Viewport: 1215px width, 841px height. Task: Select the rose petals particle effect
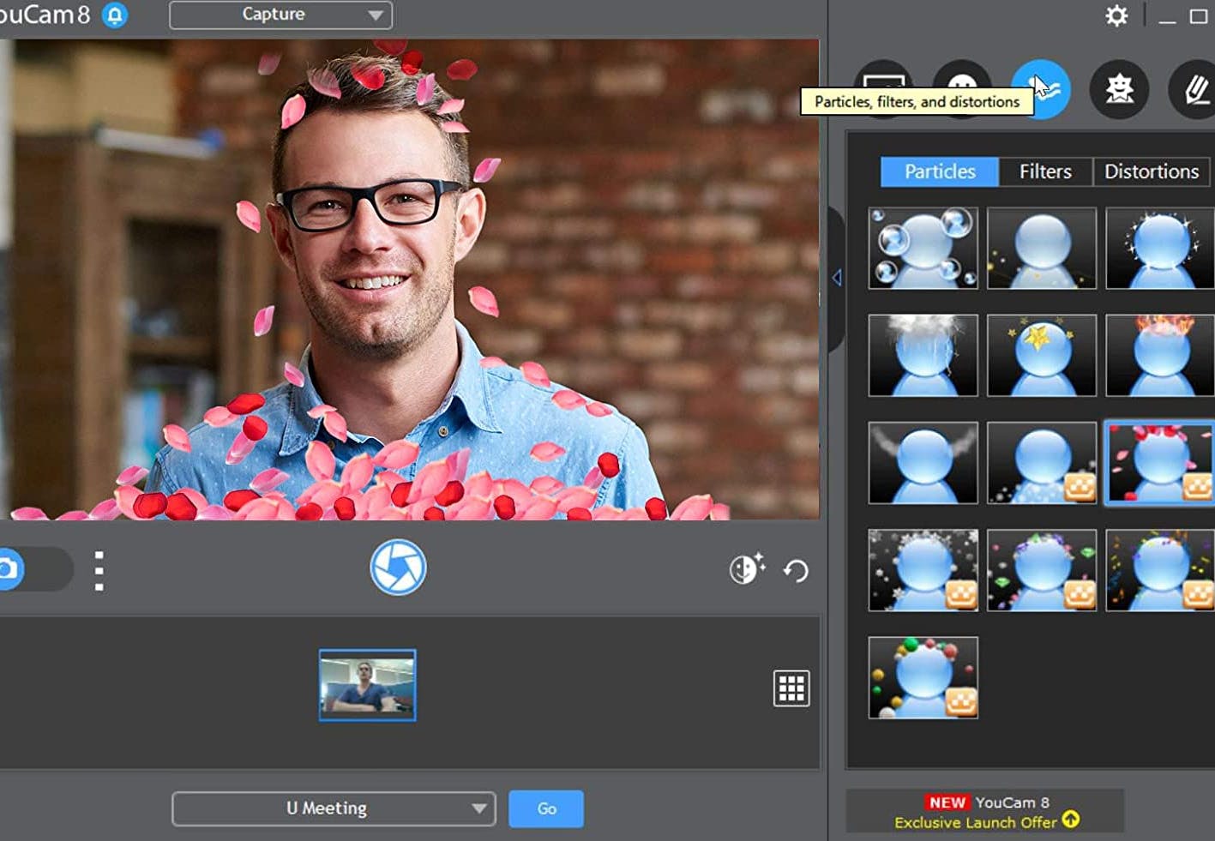(x=1160, y=462)
